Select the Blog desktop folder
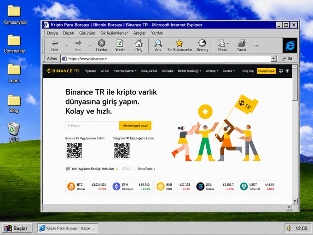 coord(14,104)
